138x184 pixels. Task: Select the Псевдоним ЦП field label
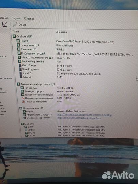tap(30, 45)
